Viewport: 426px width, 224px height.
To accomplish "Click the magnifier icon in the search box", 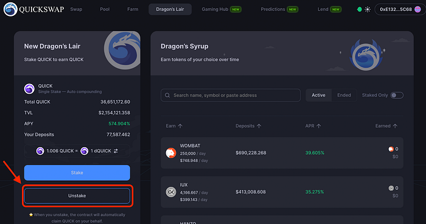I will [167, 95].
